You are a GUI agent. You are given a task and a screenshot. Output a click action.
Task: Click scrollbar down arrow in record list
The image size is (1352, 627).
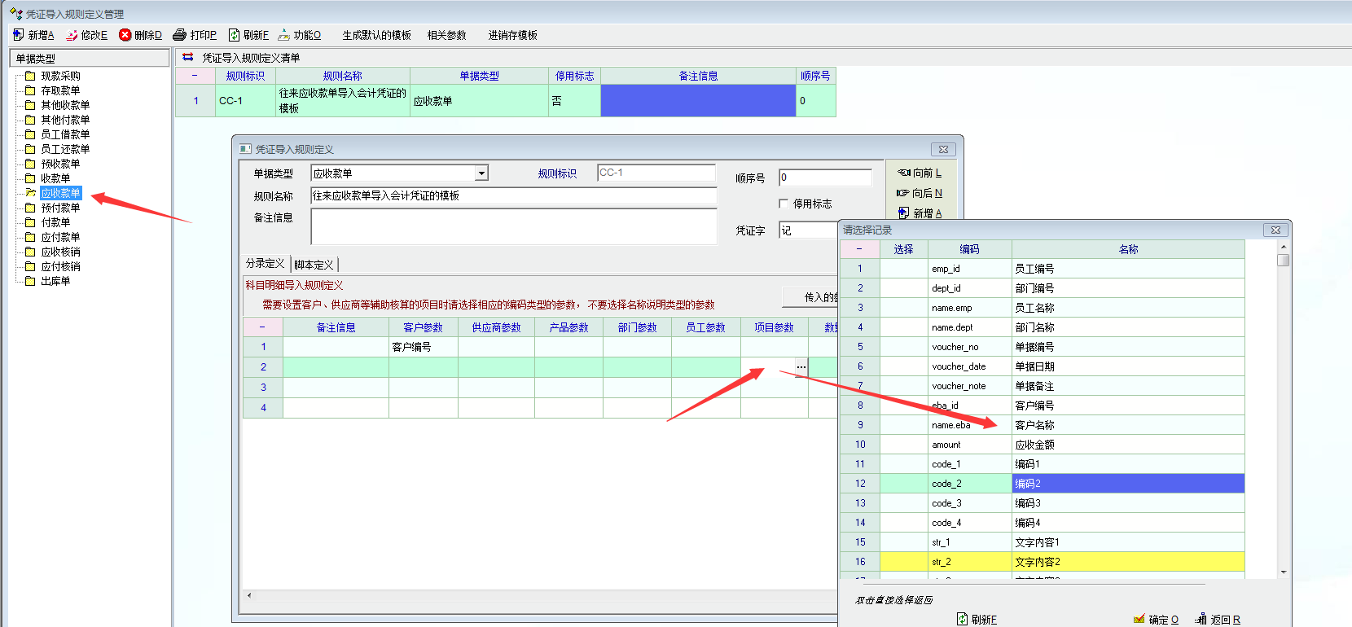[x=1284, y=572]
